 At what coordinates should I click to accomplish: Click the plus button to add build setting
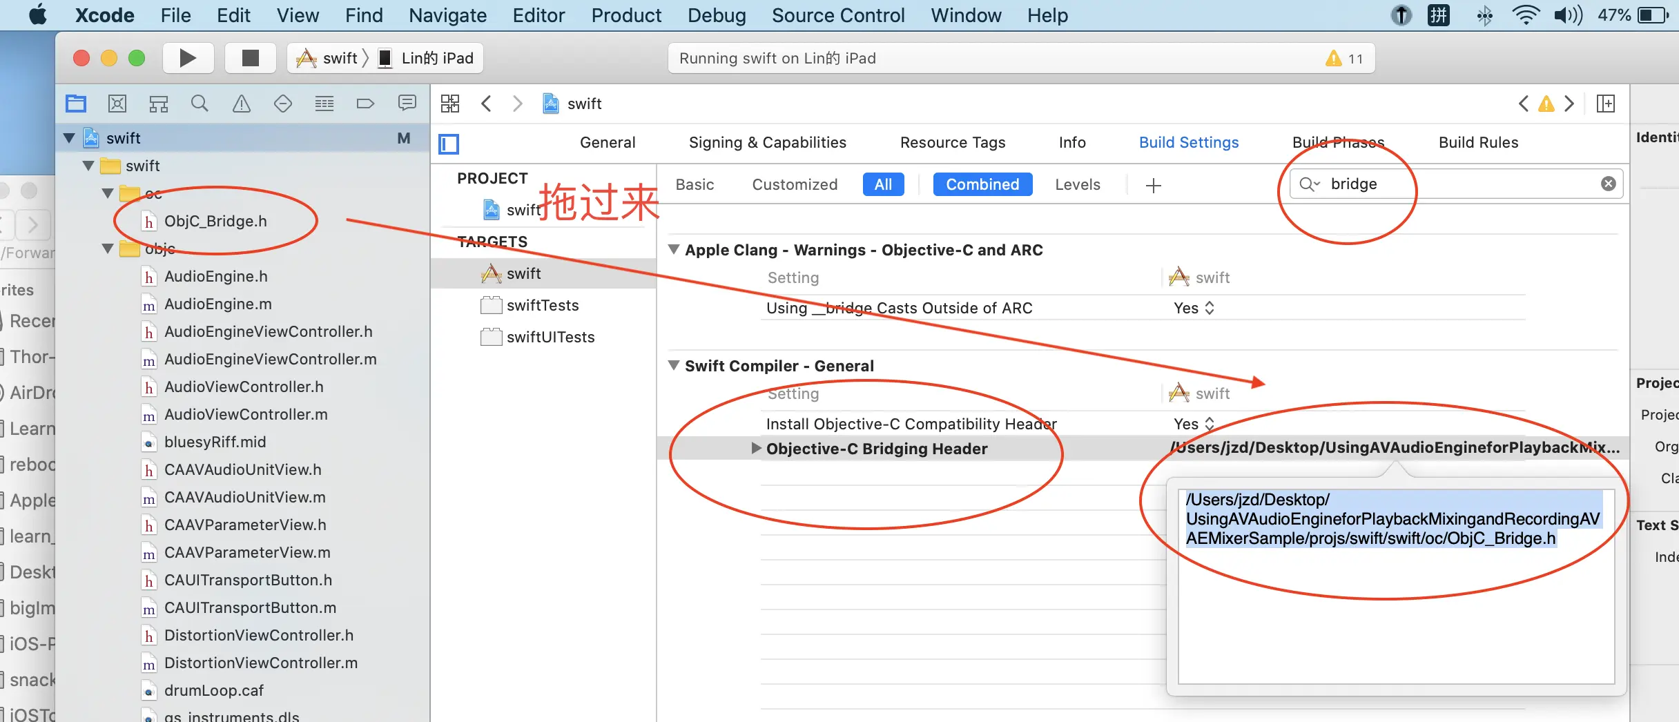(1153, 185)
